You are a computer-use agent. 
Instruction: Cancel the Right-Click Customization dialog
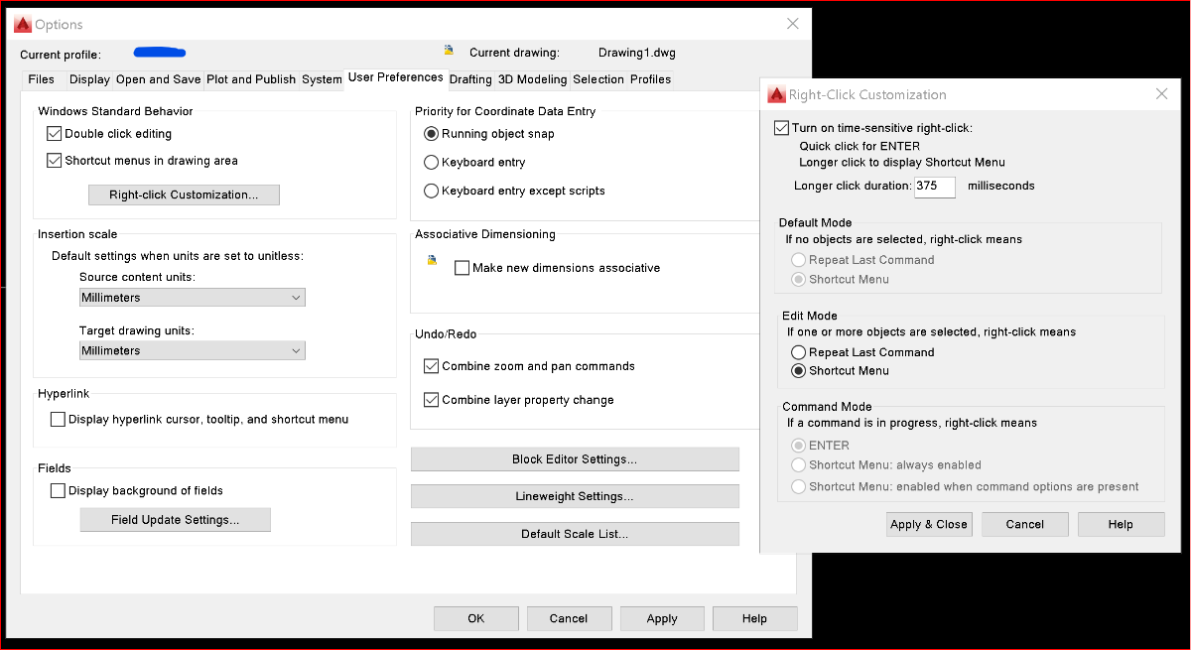[1025, 524]
